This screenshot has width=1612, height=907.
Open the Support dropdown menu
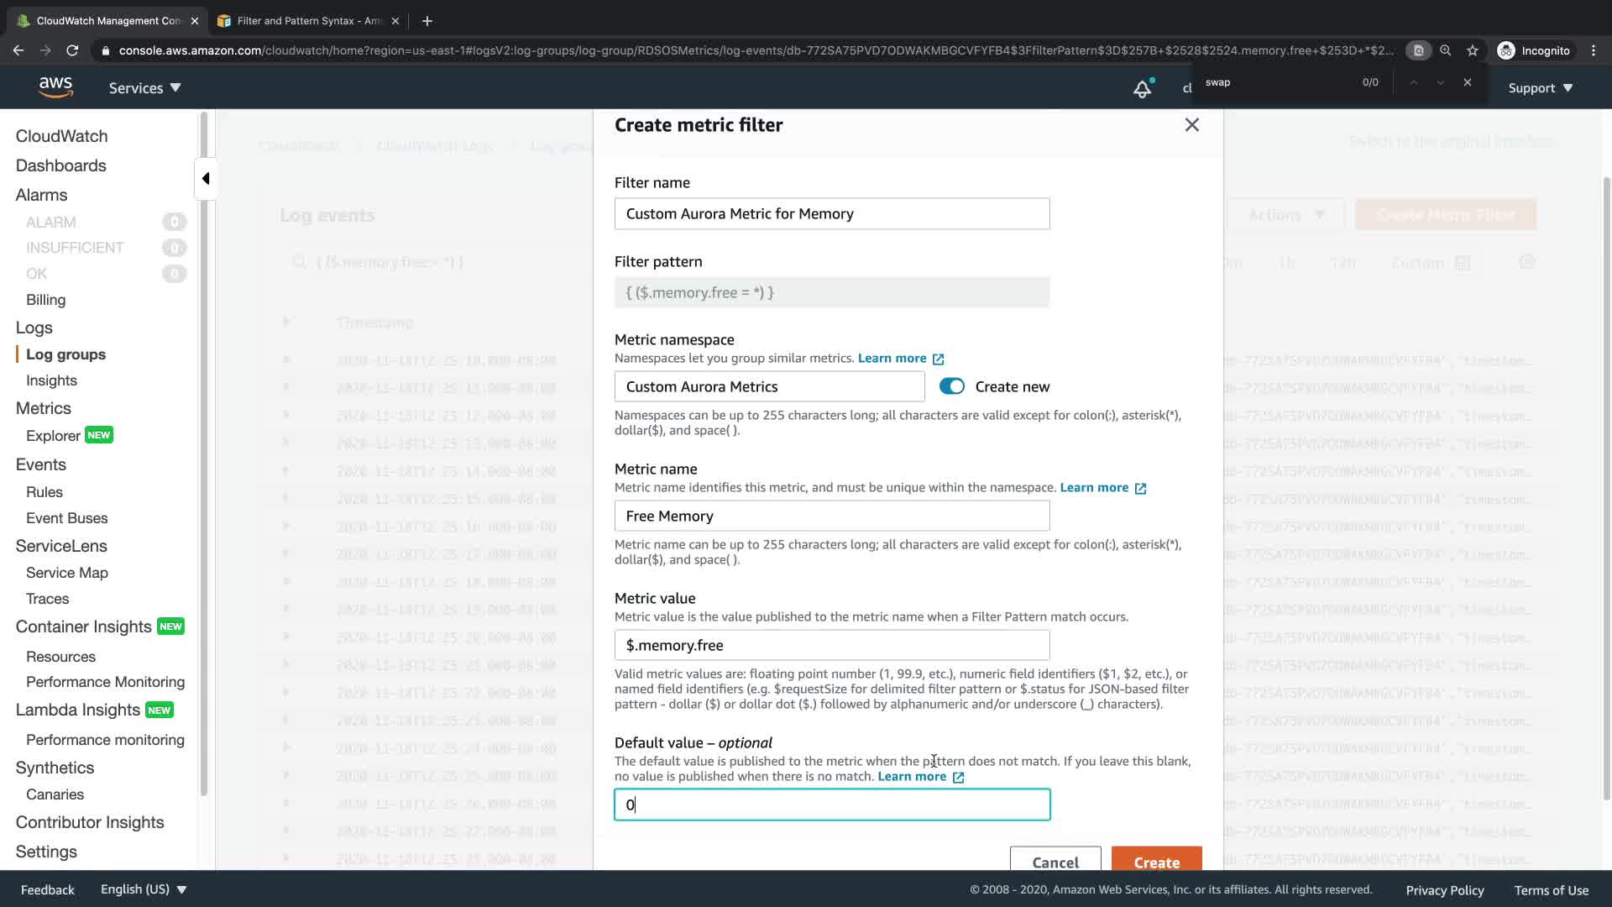coord(1540,88)
